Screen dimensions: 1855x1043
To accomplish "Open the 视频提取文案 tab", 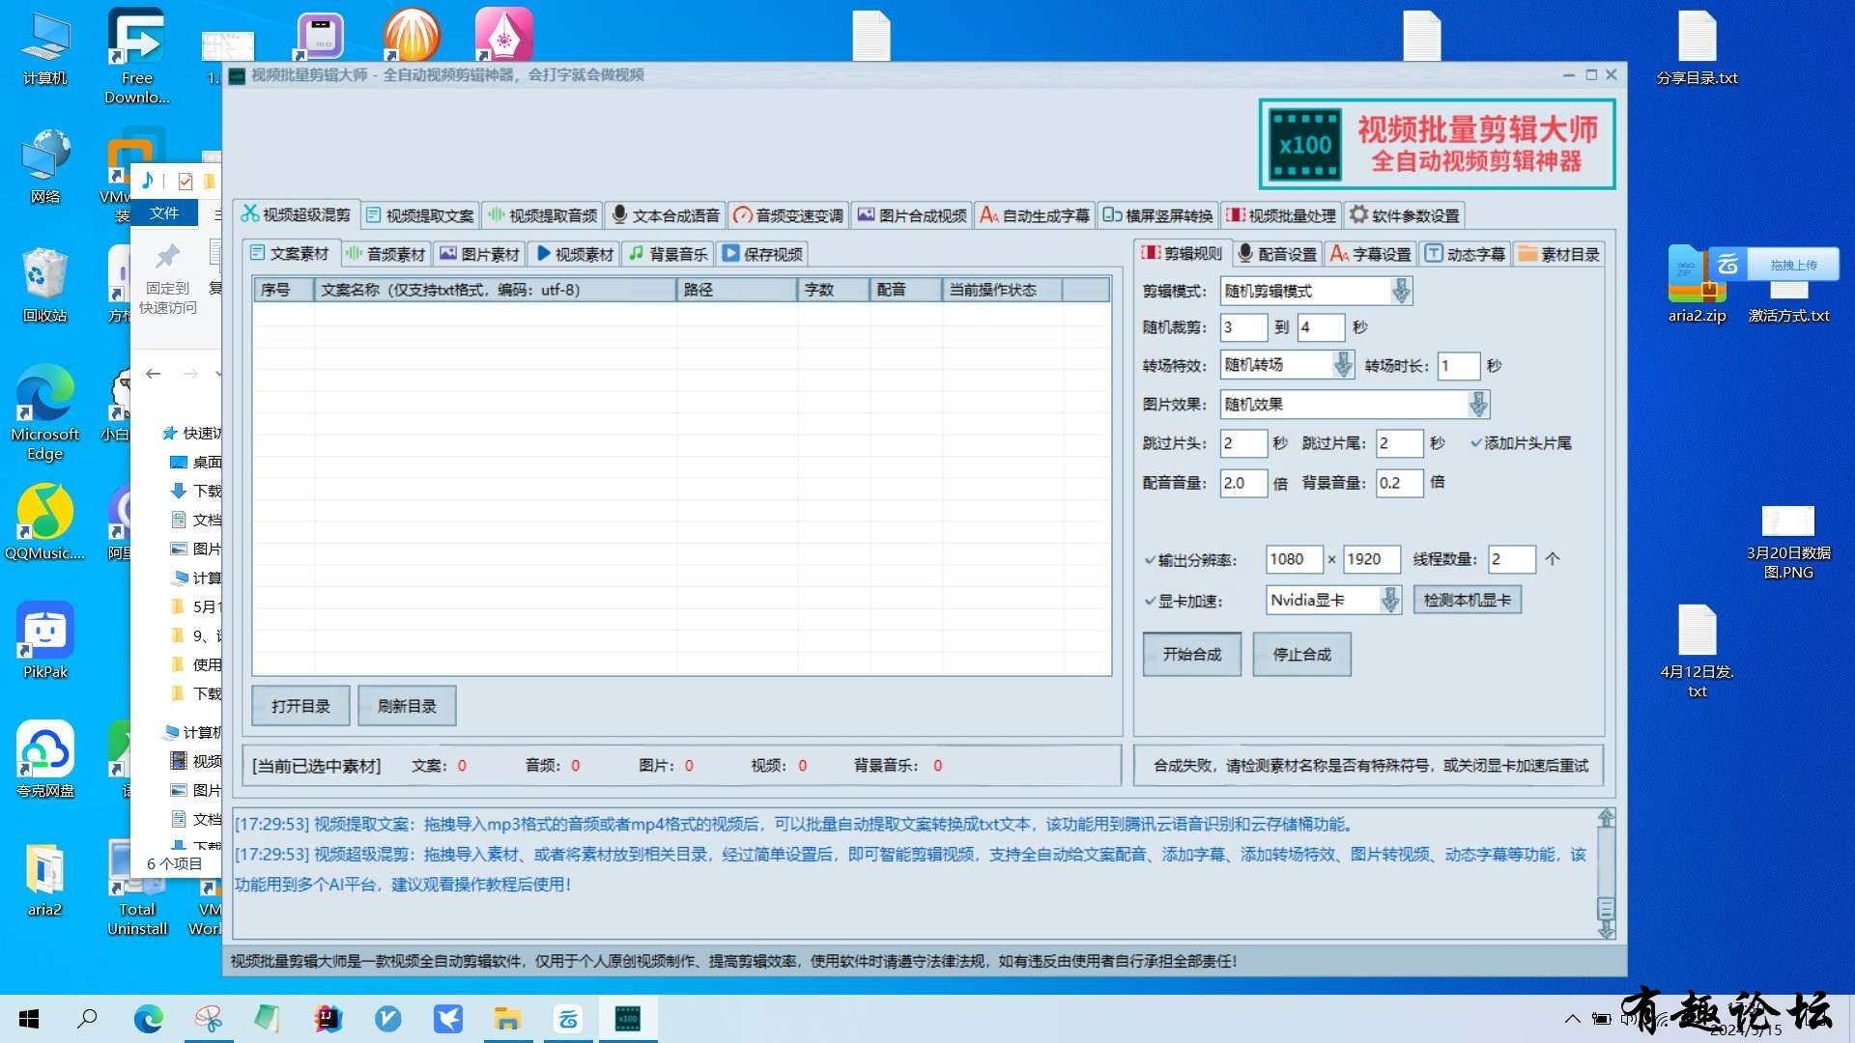I will [x=420, y=215].
